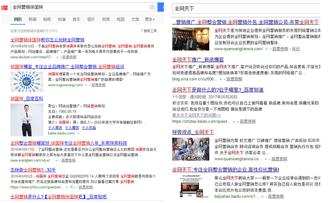Image resolution: width=328 pixels, height=203 pixels.
Task: Open 百度快照 next to the 评价 link
Action: point(280,49)
